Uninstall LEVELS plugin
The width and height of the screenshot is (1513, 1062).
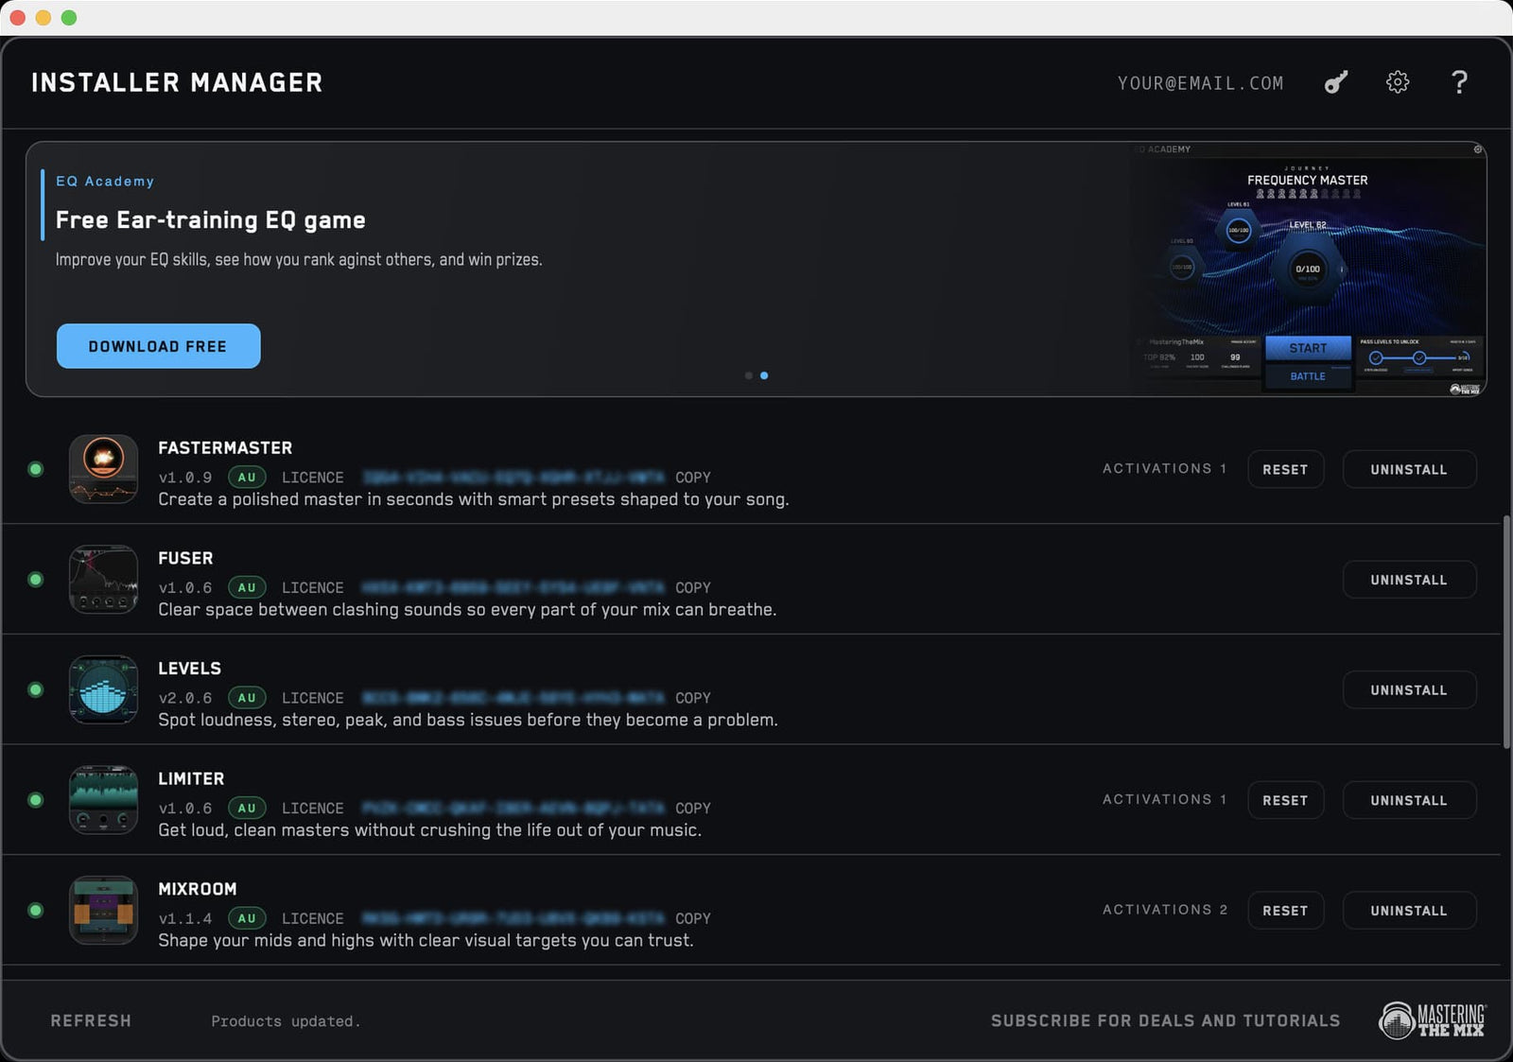tap(1409, 690)
